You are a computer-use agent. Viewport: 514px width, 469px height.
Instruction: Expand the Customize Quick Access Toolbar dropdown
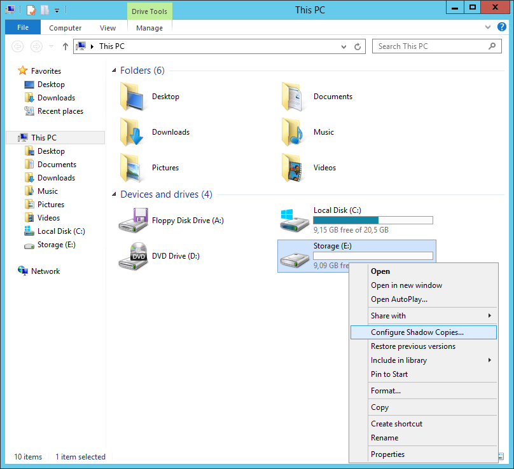pyautogui.click(x=57, y=10)
